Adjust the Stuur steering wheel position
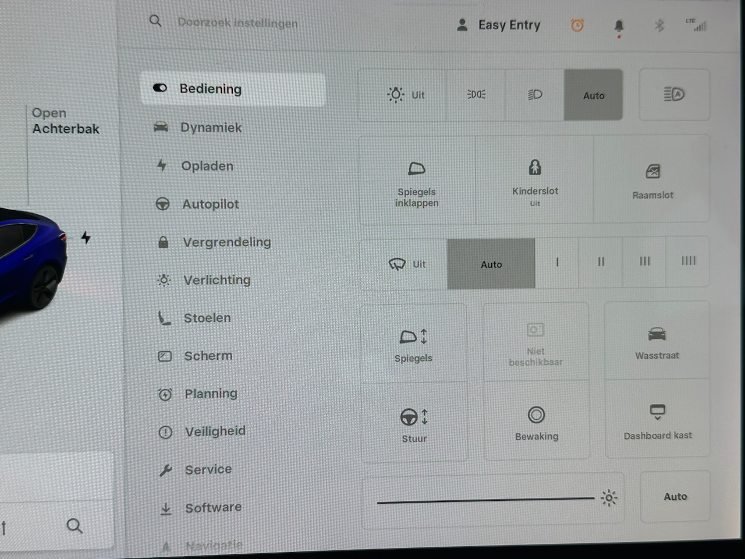This screenshot has width=745, height=559. [414, 418]
